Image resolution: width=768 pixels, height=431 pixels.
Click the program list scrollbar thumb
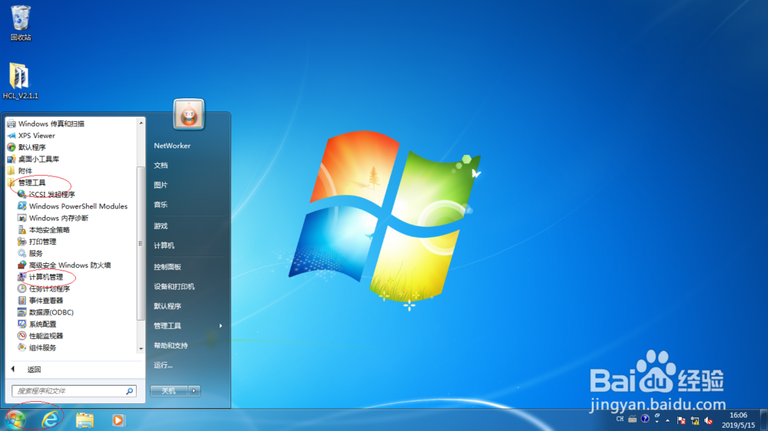[x=141, y=244]
